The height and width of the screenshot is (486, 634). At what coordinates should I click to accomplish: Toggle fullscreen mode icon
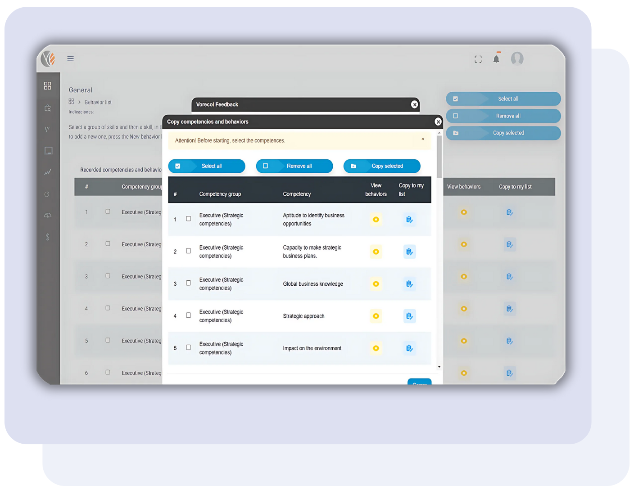click(x=478, y=59)
